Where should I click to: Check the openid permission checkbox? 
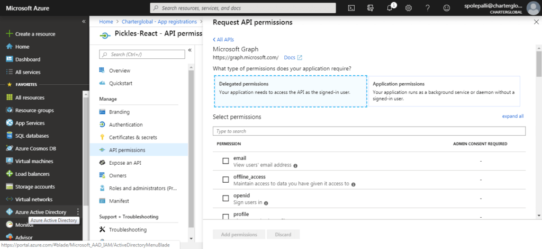click(225, 198)
